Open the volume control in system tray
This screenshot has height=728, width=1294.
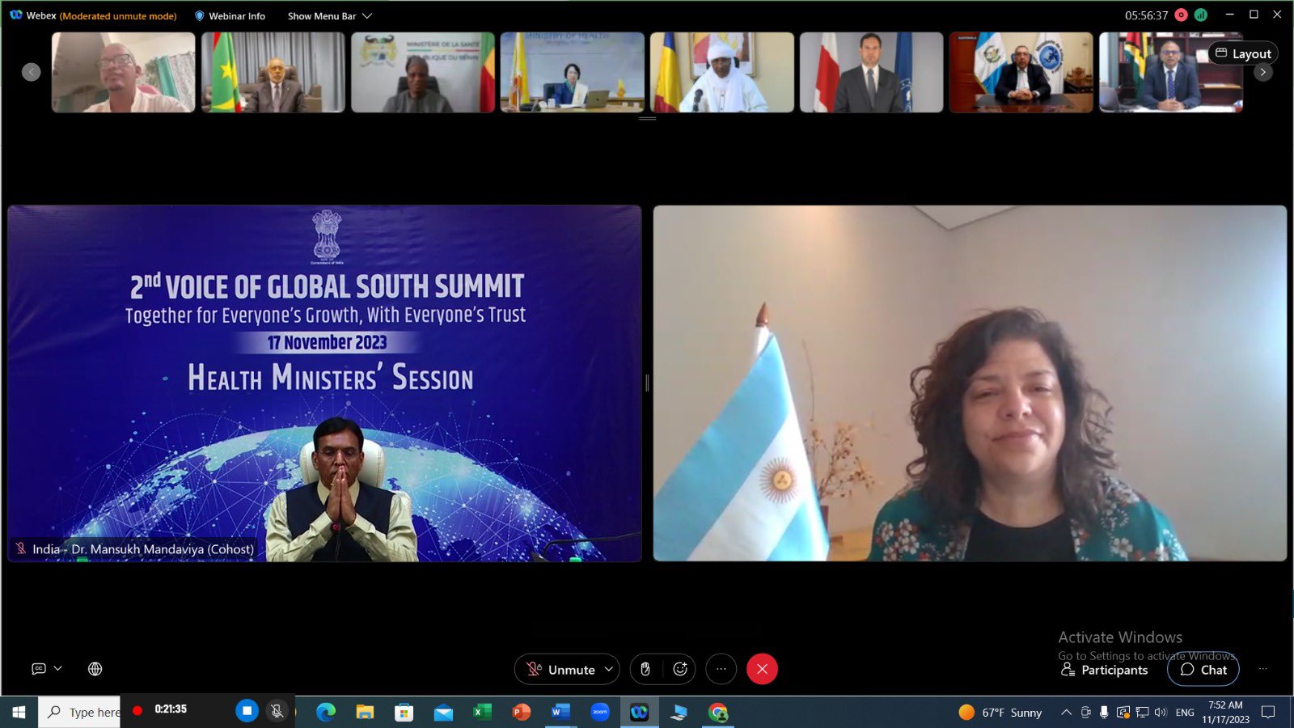coord(1161,712)
